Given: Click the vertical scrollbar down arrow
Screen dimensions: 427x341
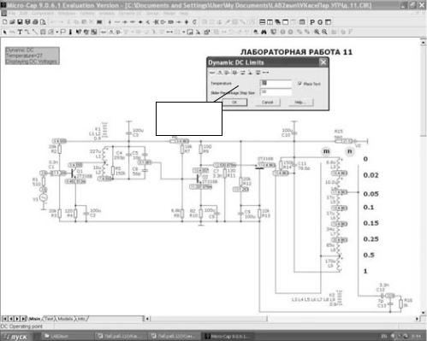Looking at the screenshot, I should tap(423, 312).
